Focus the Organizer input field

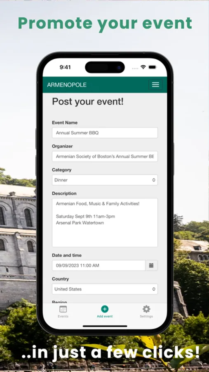pyautogui.click(x=105, y=156)
